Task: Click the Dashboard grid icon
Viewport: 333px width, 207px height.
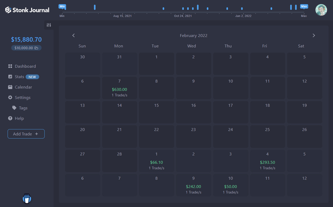Action: (10, 66)
